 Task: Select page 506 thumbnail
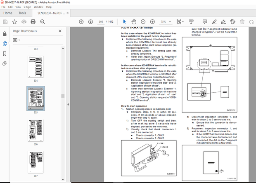36,130
